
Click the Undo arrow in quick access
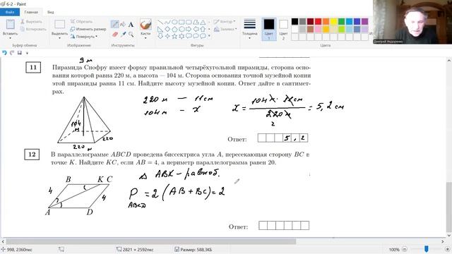point(4,53)
